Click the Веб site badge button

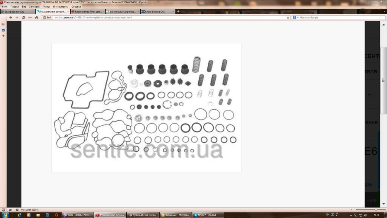pos(47,18)
